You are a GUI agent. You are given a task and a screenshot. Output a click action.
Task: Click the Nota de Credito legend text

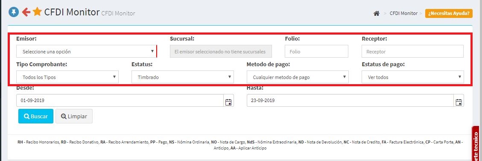click(x=365, y=142)
